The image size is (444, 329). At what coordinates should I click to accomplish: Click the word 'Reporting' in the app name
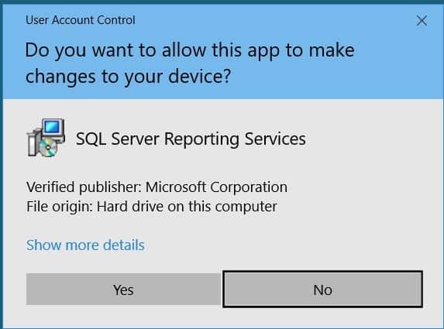(x=202, y=139)
